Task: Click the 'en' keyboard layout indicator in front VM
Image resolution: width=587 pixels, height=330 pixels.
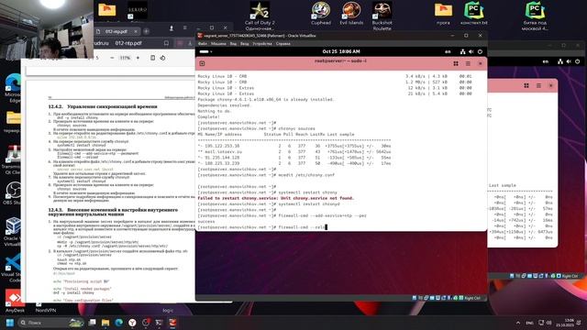Action: pos(448,51)
